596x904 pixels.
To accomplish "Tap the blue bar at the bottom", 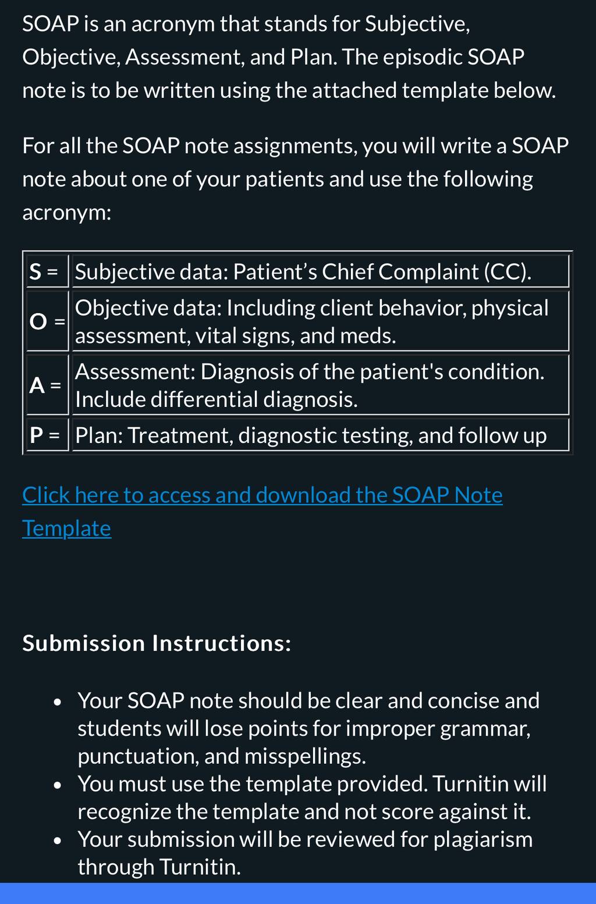I will 298,894.
